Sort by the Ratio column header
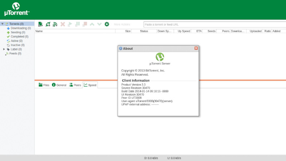 267,31
